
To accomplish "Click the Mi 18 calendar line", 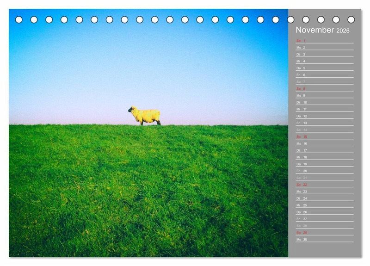I will click(x=324, y=157).
